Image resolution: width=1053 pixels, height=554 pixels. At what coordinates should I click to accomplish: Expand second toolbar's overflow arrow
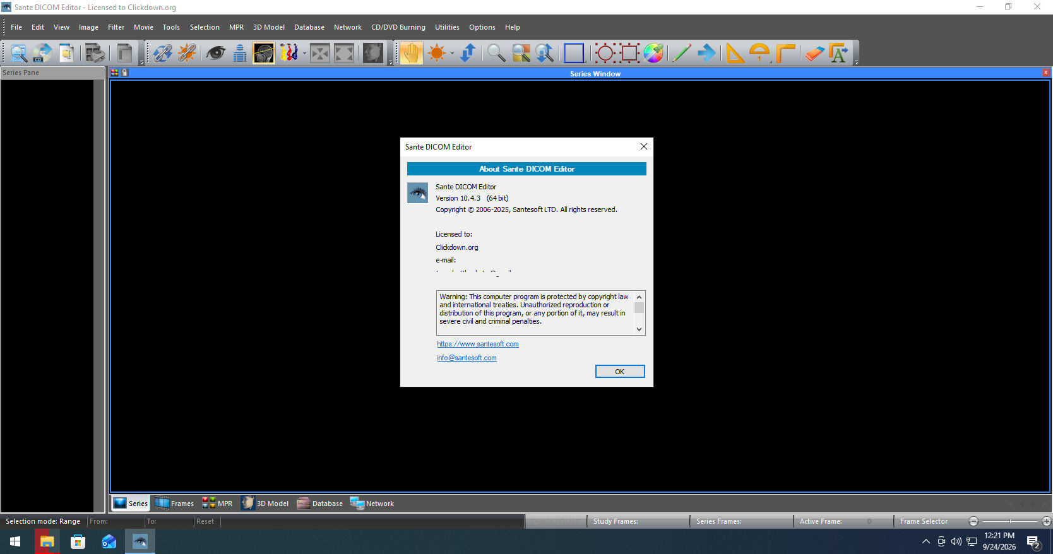point(391,62)
